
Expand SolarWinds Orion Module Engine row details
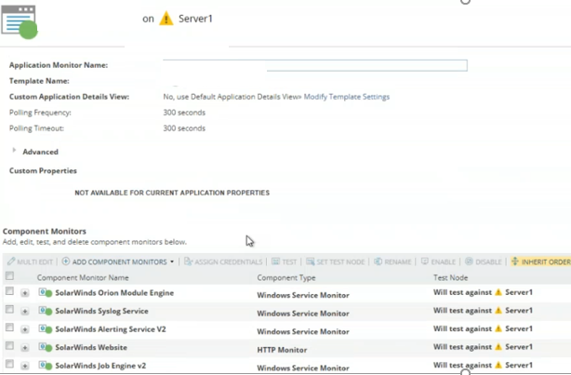(25, 293)
